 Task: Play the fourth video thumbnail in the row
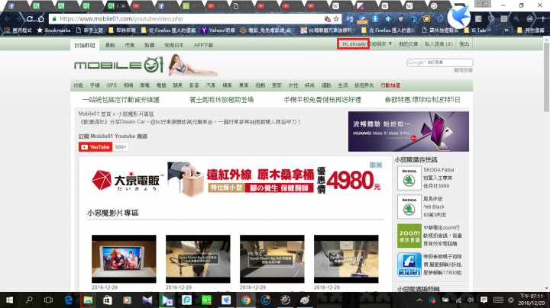(x=346, y=258)
